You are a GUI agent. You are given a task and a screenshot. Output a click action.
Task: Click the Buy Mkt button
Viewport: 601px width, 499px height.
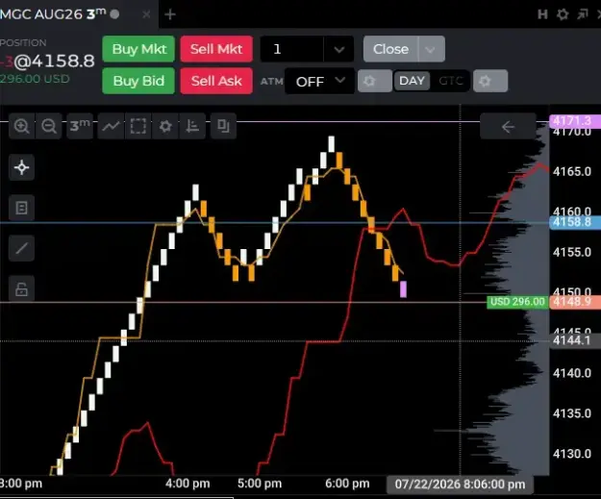pos(138,49)
